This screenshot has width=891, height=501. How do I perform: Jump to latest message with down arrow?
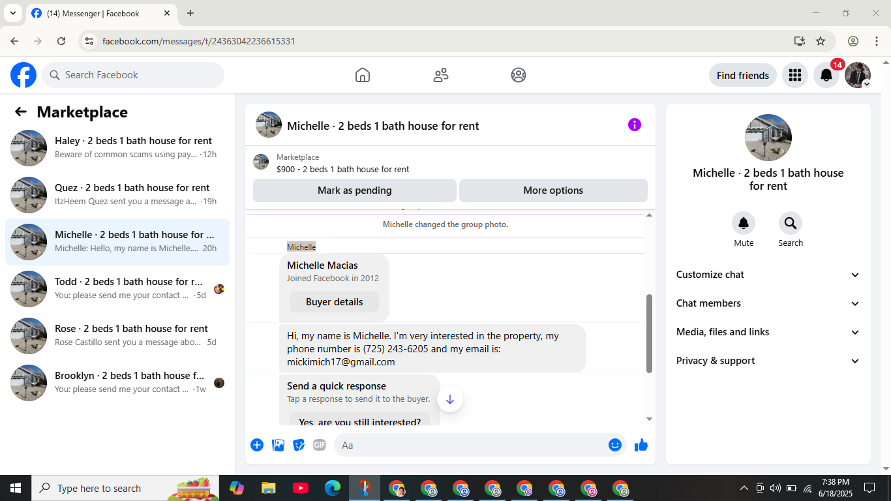click(450, 399)
